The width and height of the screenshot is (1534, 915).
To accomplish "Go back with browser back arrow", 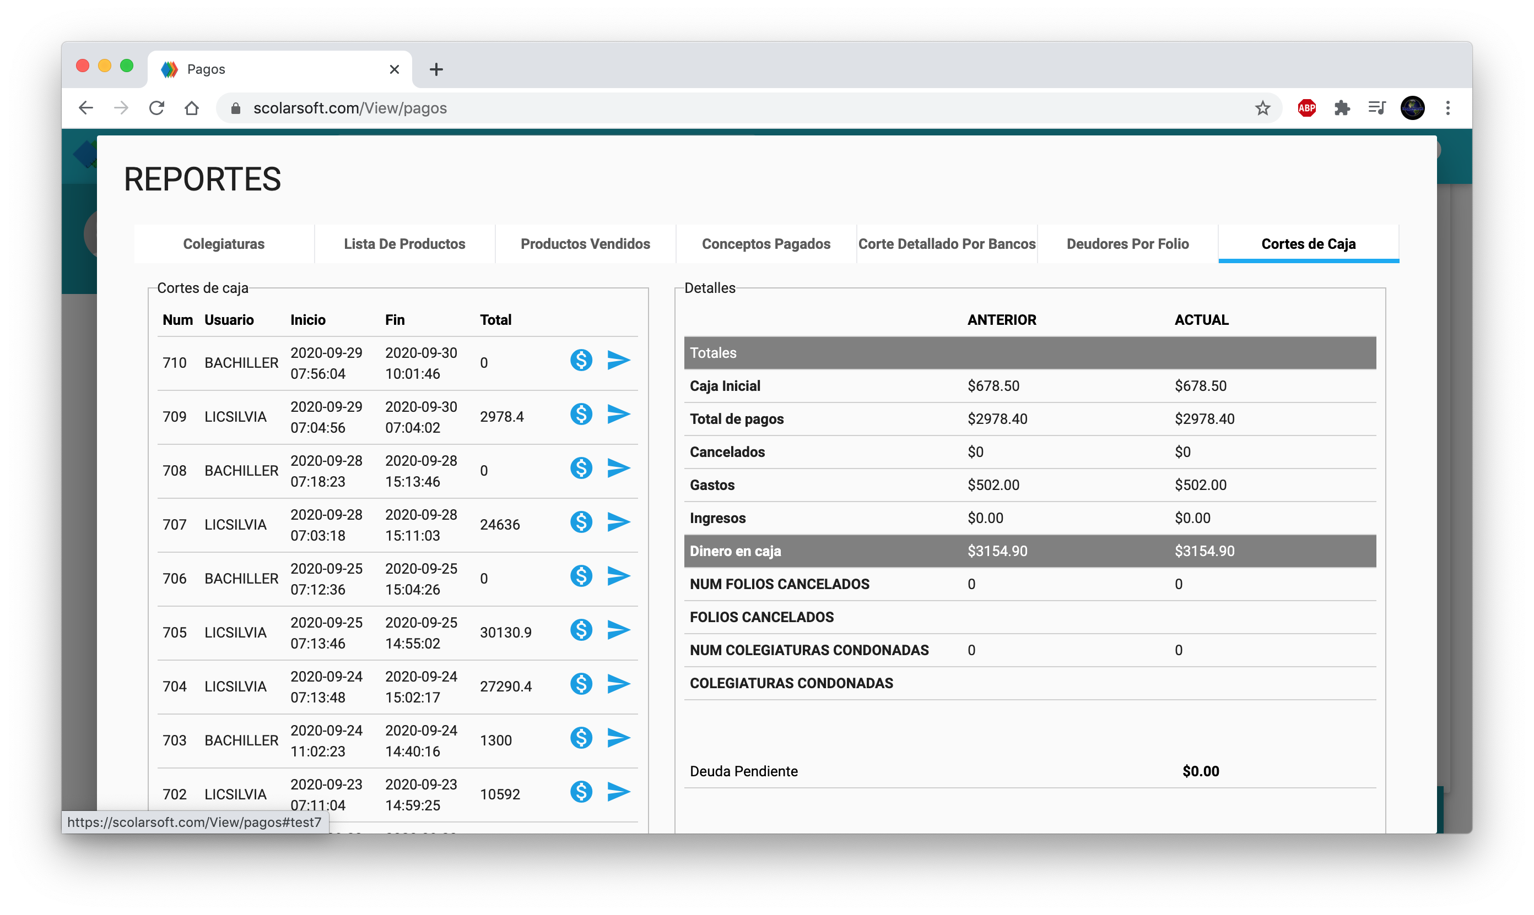I will pos(86,108).
